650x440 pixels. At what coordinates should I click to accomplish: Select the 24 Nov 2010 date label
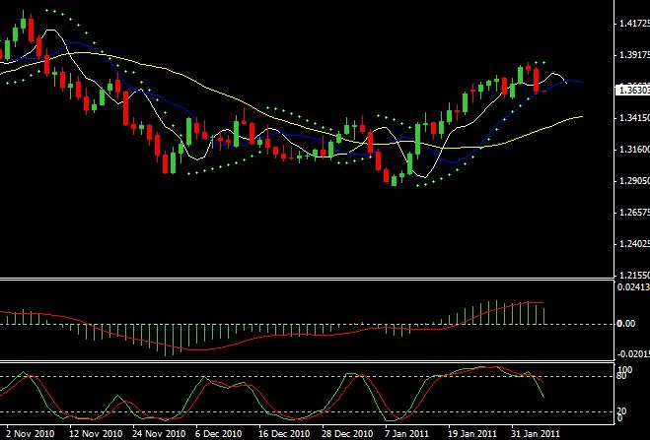coord(159,434)
